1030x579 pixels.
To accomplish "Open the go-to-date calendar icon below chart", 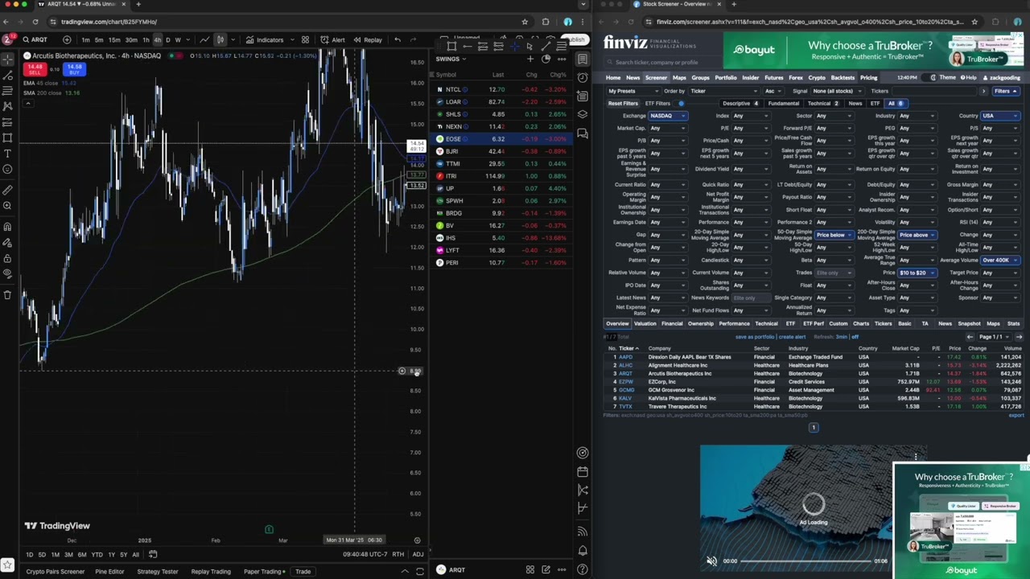I will coord(152,554).
